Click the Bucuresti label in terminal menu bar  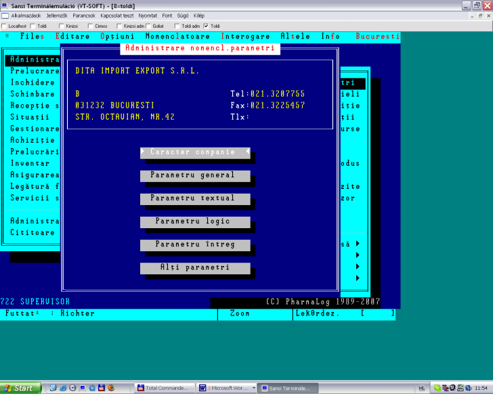pos(378,37)
